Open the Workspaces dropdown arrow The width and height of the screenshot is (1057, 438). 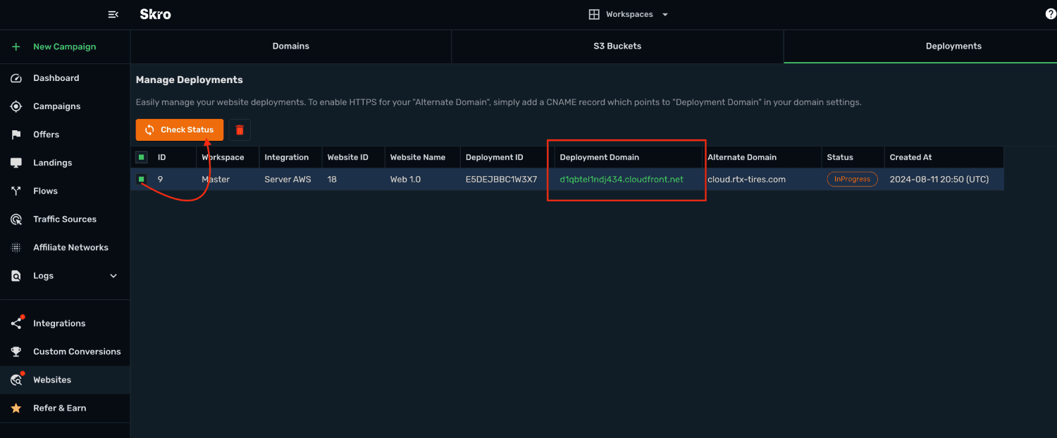(x=665, y=14)
